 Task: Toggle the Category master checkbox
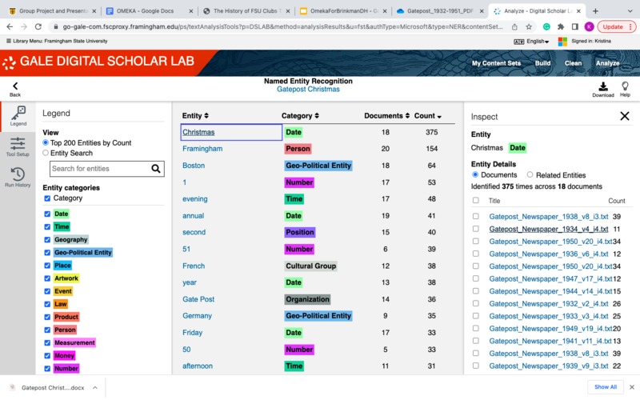pyautogui.click(x=47, y=198)
